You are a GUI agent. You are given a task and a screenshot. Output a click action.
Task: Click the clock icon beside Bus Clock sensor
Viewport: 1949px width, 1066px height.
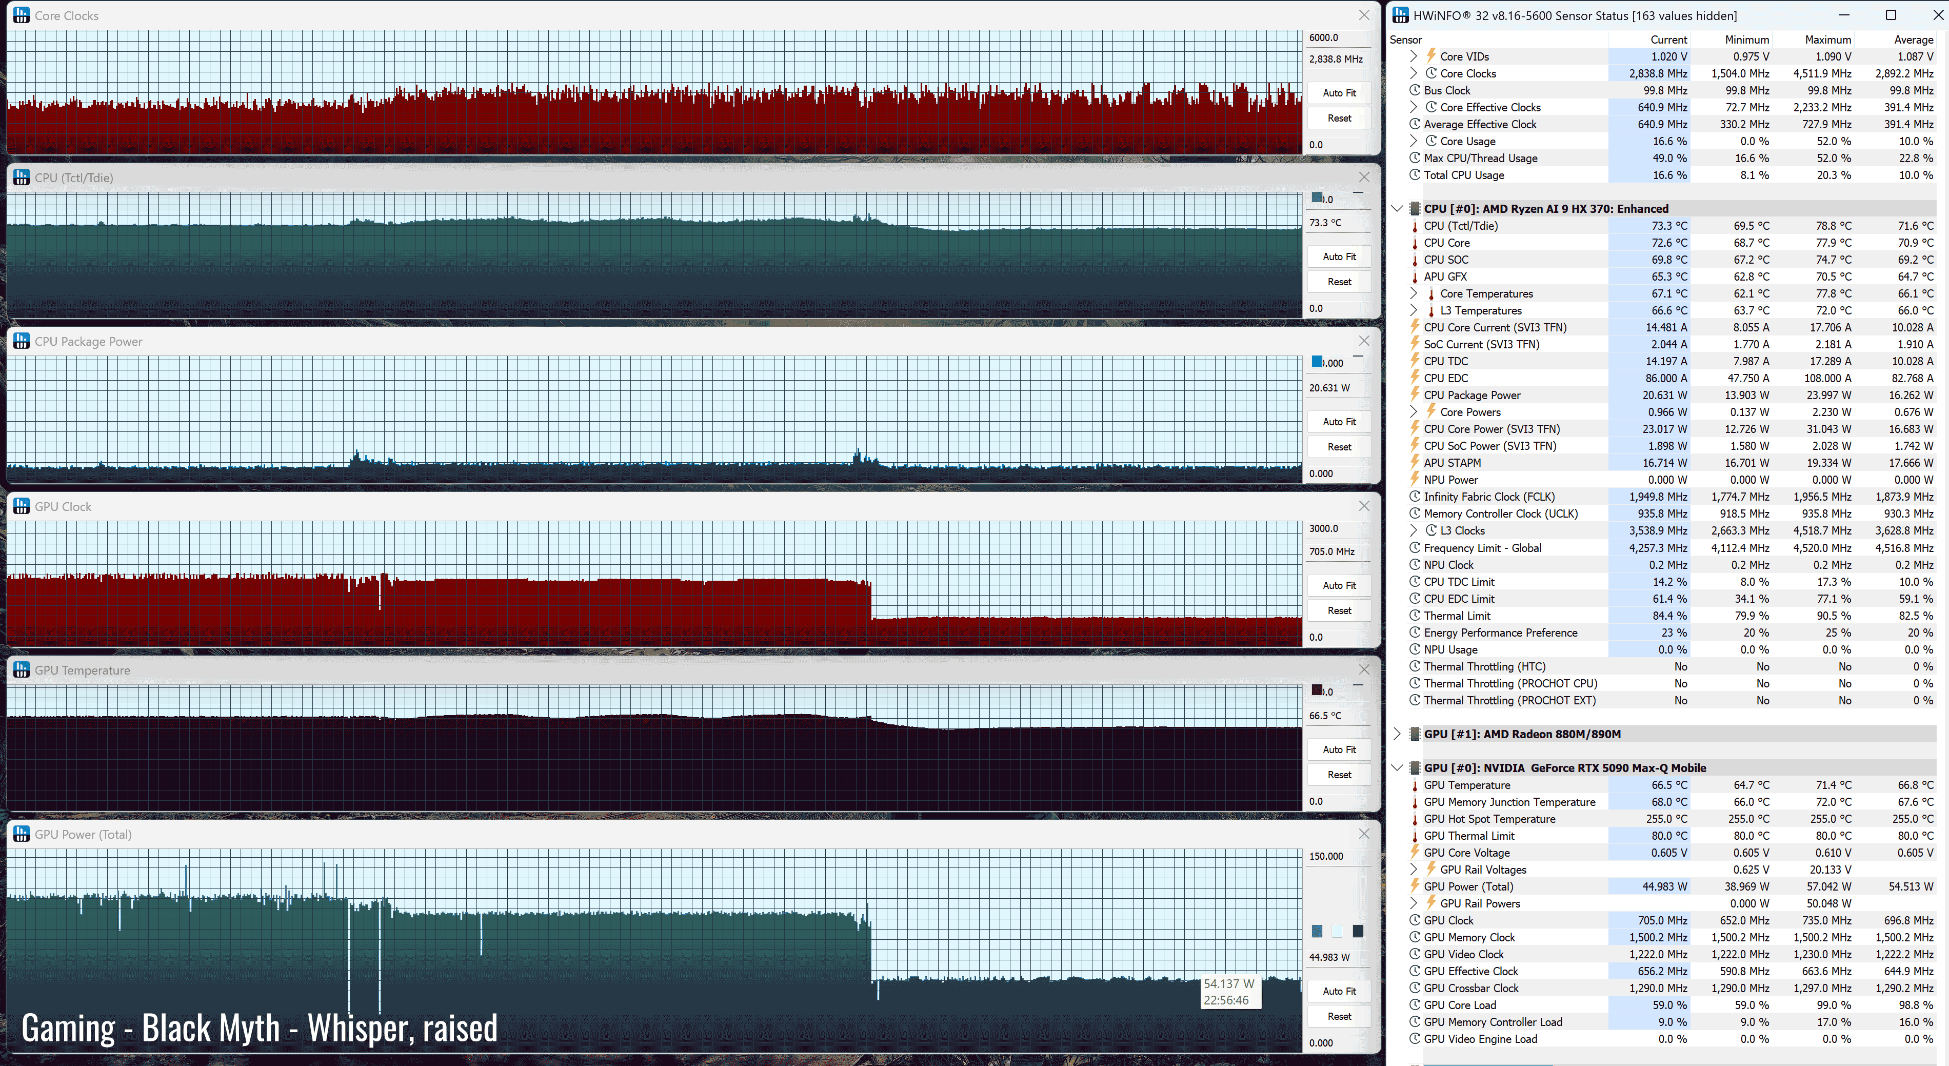[1414, 90]
